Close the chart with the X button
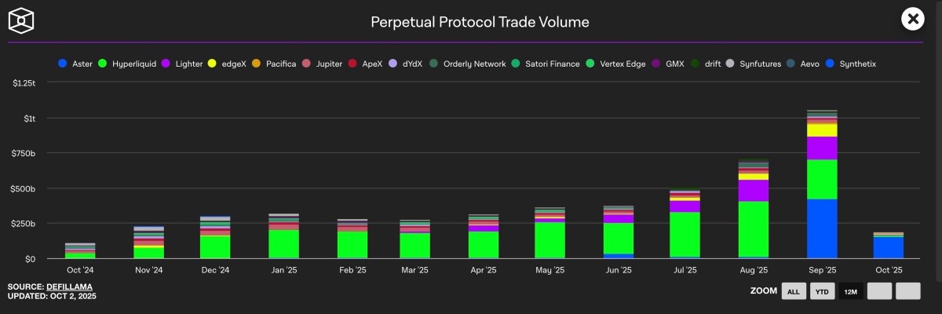942x314 pixels. 912,20
